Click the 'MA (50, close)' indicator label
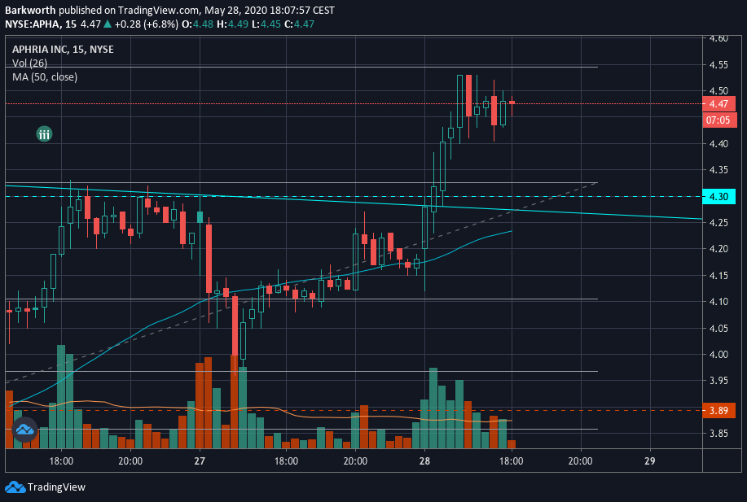747x502 pixels. click(45, 76)
